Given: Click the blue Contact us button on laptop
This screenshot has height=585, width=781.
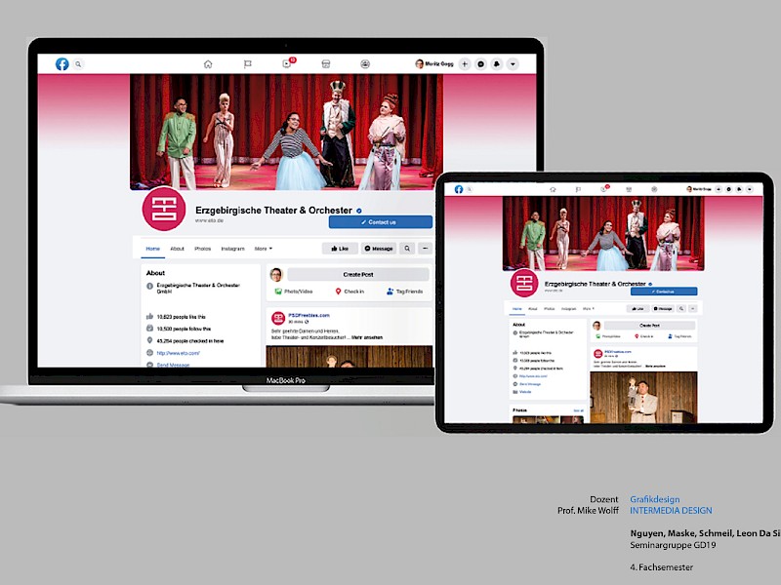Looking at the screenshot, I should (381, 222).
